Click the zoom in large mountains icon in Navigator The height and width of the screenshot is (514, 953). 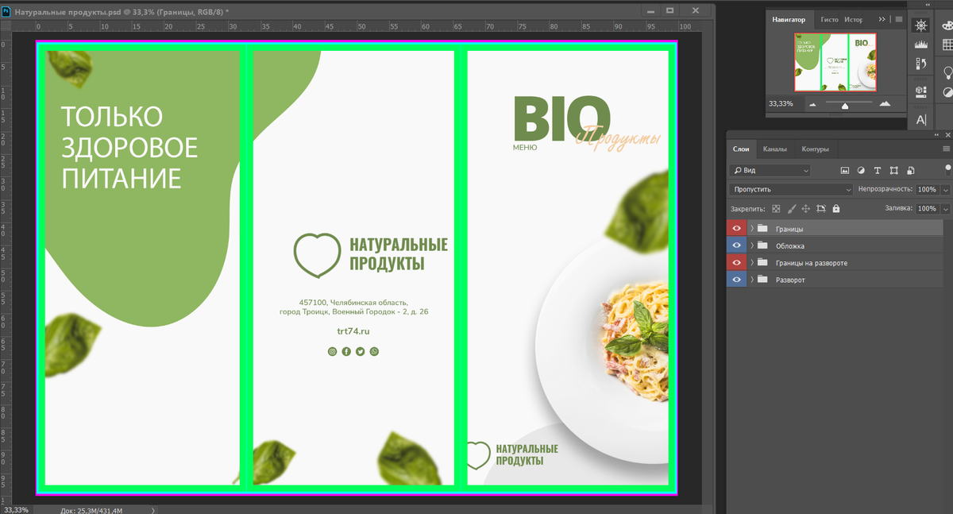[885, 103]
